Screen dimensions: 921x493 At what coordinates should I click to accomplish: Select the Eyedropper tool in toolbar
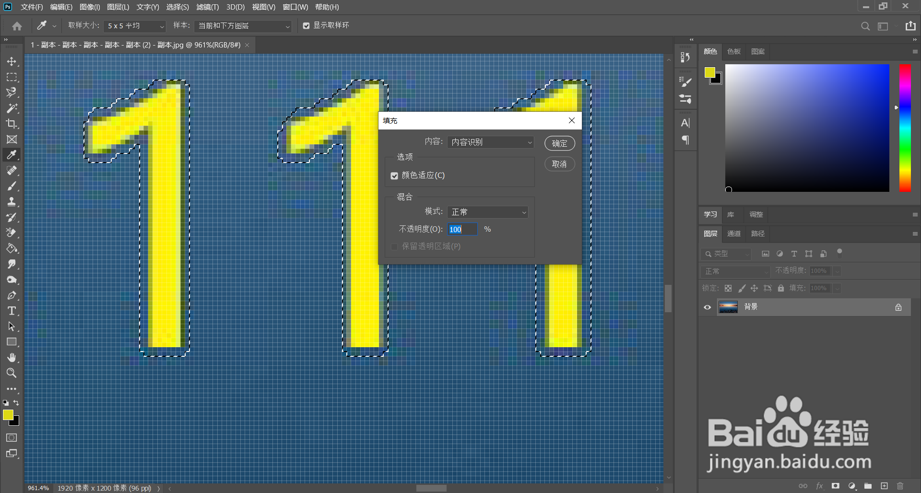(x=12, y=155)
